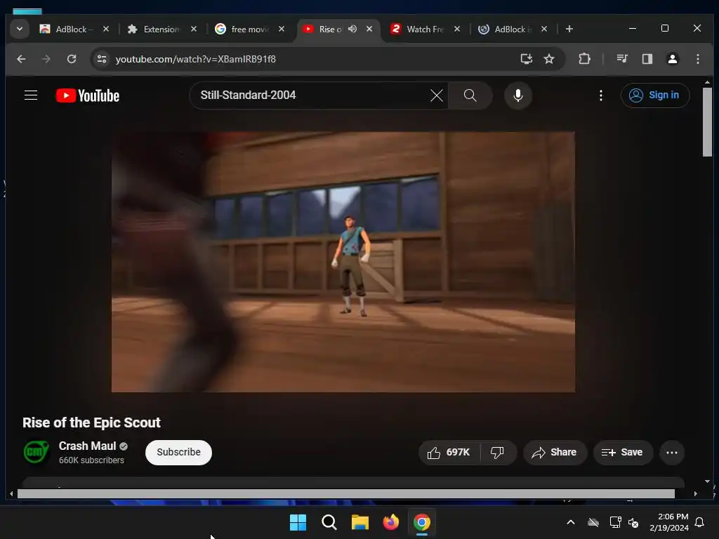Click the video player frame

tap(343, 262)
